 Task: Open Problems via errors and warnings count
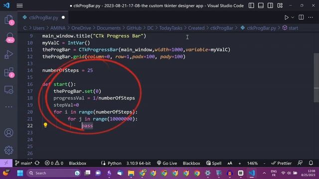coord(54,163)
